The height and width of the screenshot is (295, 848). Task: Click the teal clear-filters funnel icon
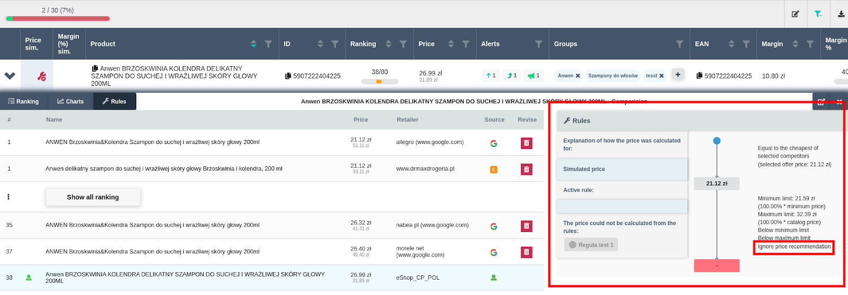[818, 14]
